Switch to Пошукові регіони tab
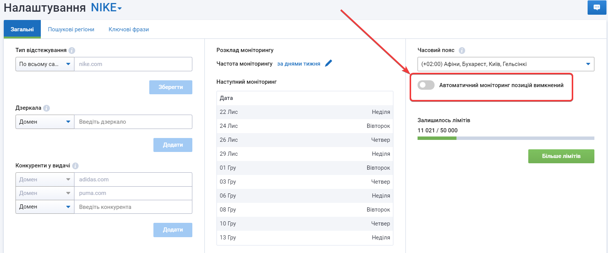 (71, 29)
